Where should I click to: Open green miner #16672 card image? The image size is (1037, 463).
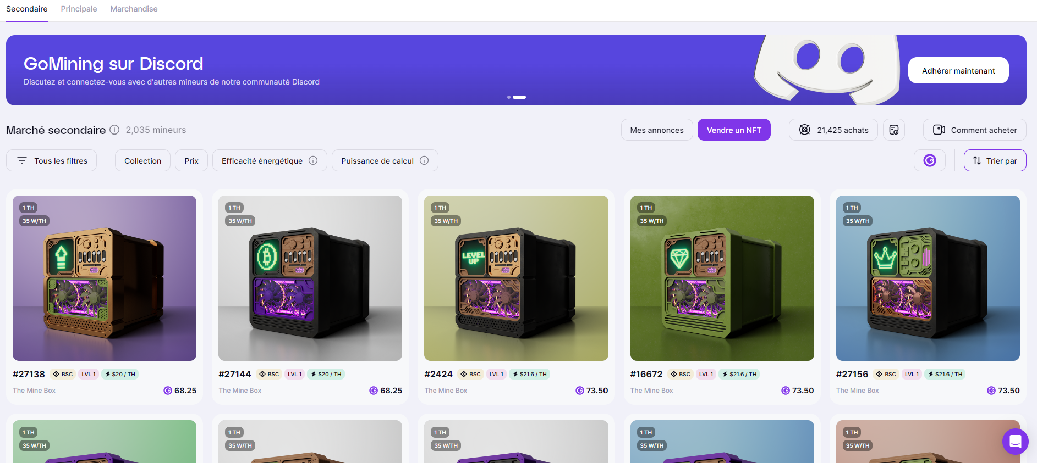pos(722,278)
